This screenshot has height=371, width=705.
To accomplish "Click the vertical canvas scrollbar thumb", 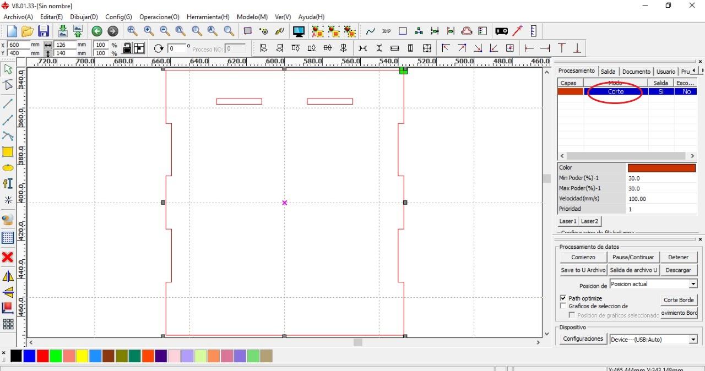I will click(x=546, y=178).
